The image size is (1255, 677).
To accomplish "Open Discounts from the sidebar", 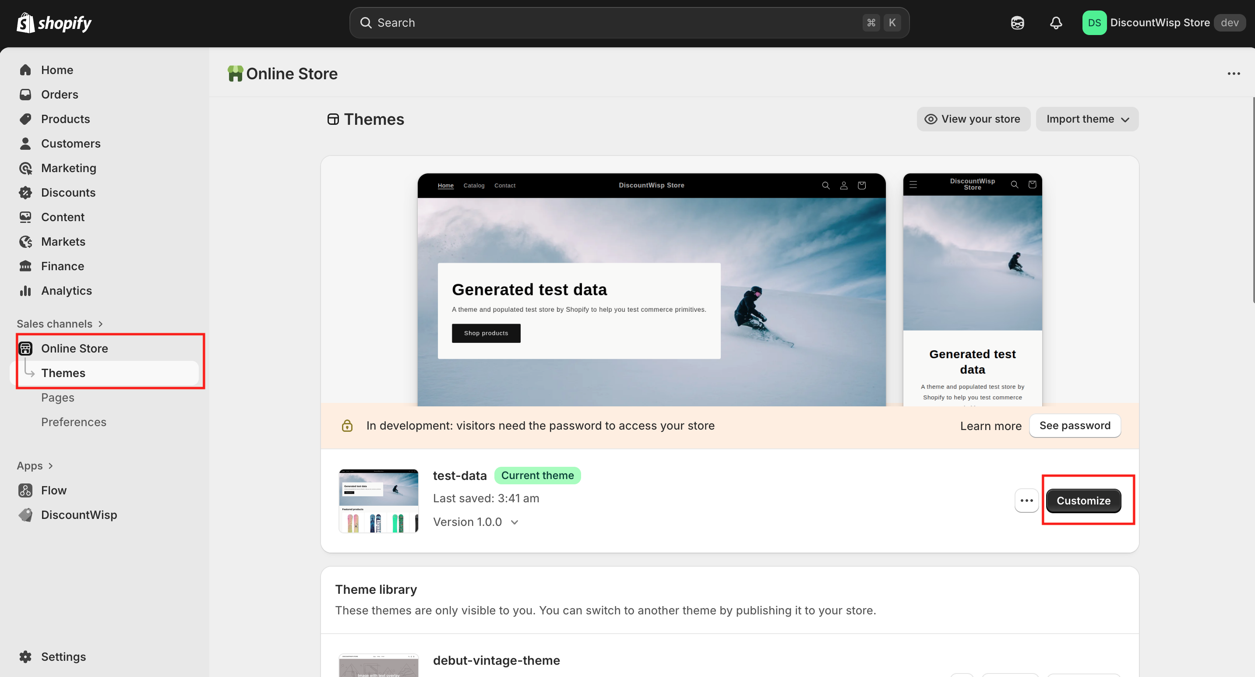I will [x=68, y=192].
